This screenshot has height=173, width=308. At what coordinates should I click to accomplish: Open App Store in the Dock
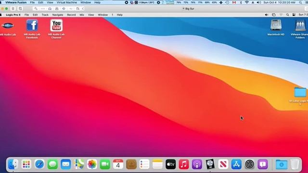(x=236, y=164)
